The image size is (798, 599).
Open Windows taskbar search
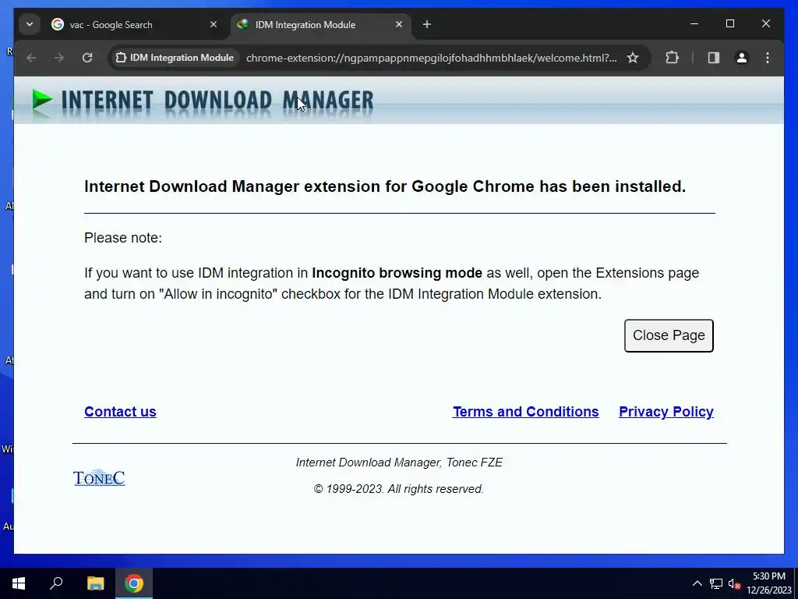click(x=56, y=583)
